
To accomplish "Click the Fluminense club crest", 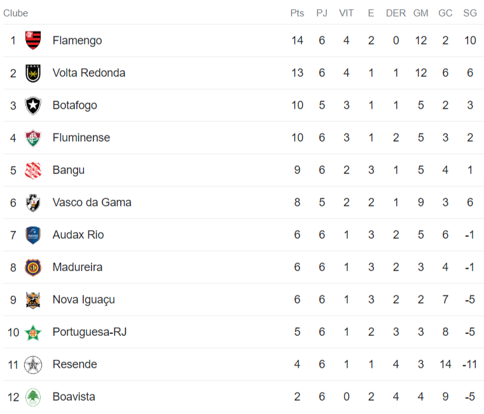I will [33, 138].
